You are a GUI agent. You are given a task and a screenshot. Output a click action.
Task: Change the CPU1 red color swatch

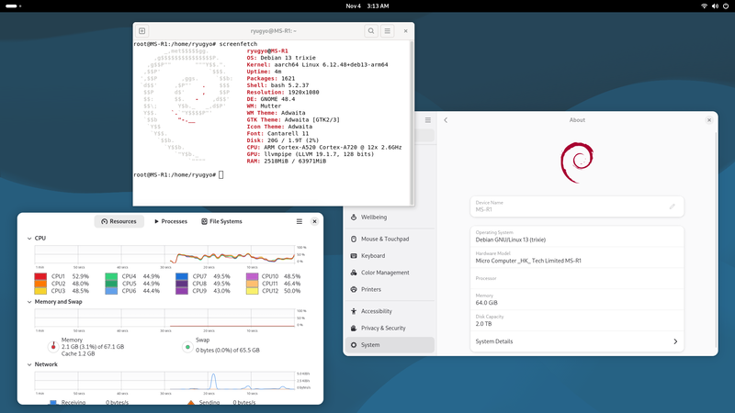tap(40, 276)
